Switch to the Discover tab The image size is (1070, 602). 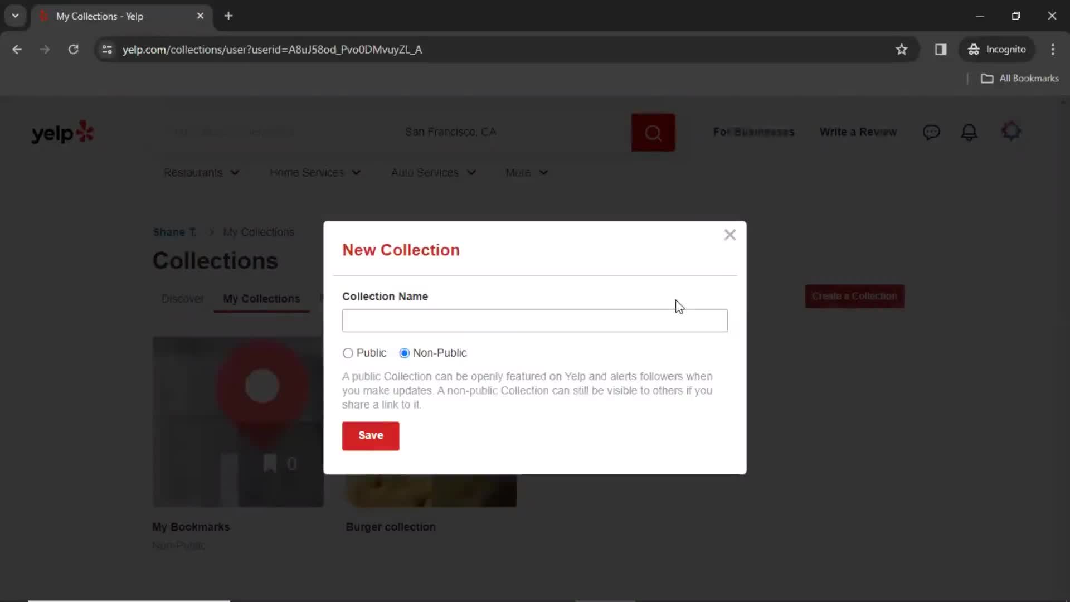pos(183,298)
